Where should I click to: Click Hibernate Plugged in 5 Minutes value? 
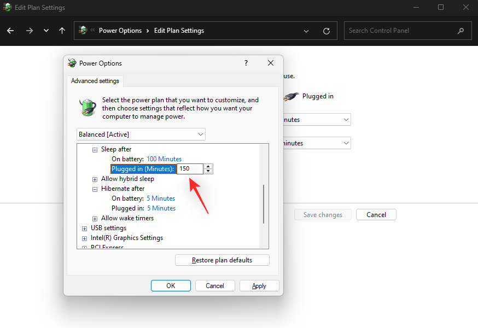[161, 208]
